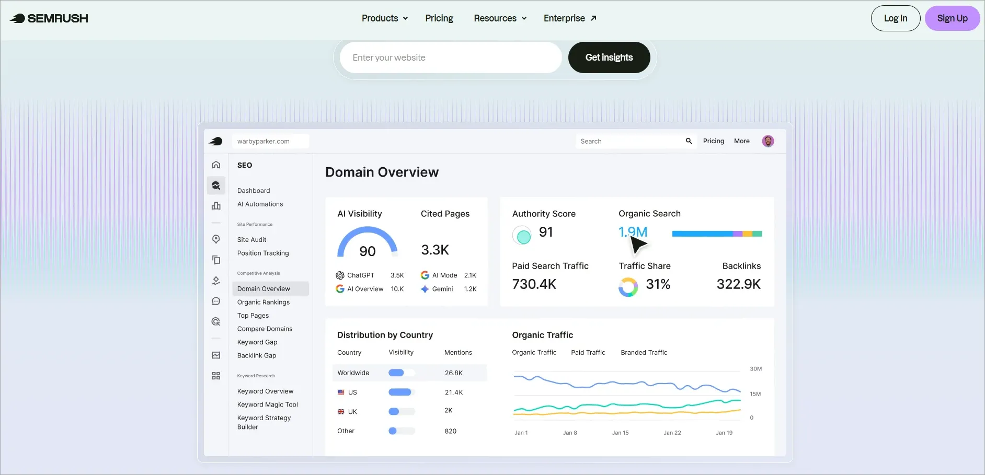Image resolution: width=985 pixels, height=475 pixels.
Task: Expand the Resources dropdown menu
Action: 500,18
